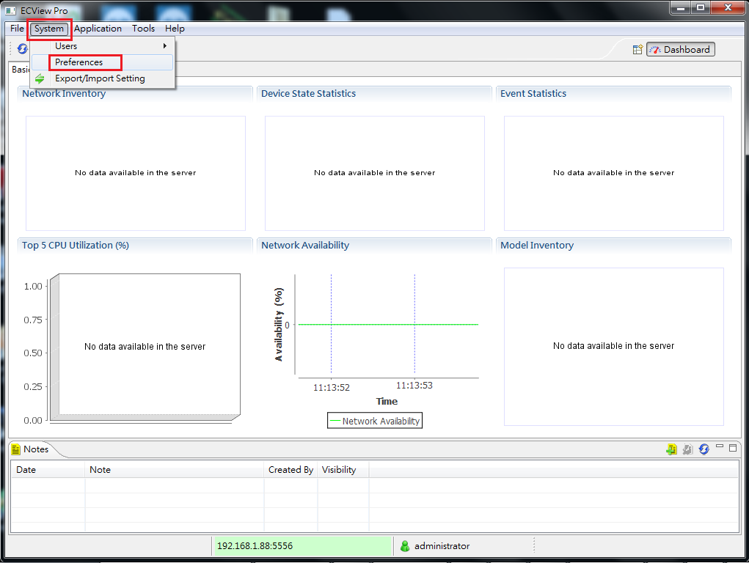Open the Tools menu

(143, 29)
